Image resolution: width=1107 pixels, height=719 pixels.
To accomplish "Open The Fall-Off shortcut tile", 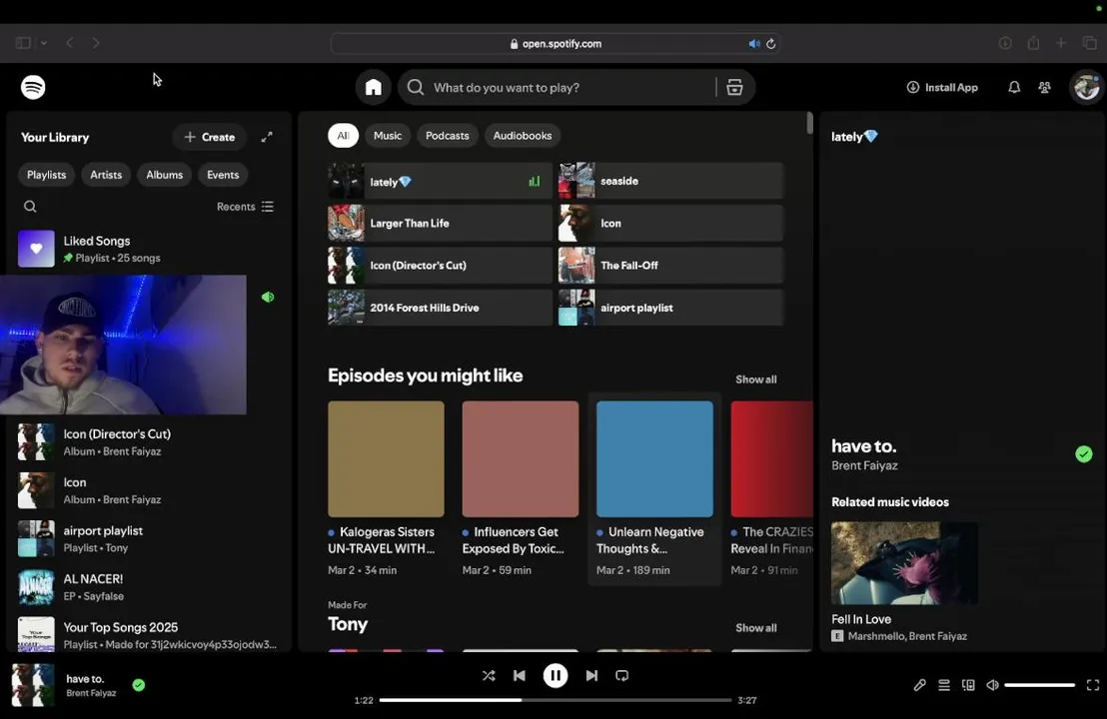I will (670, 266).
